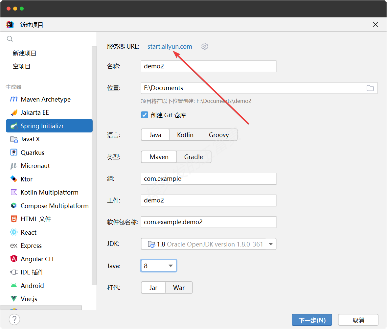
Task: Select the Jakarta EE generator row
Action: [x=49, y=113]
